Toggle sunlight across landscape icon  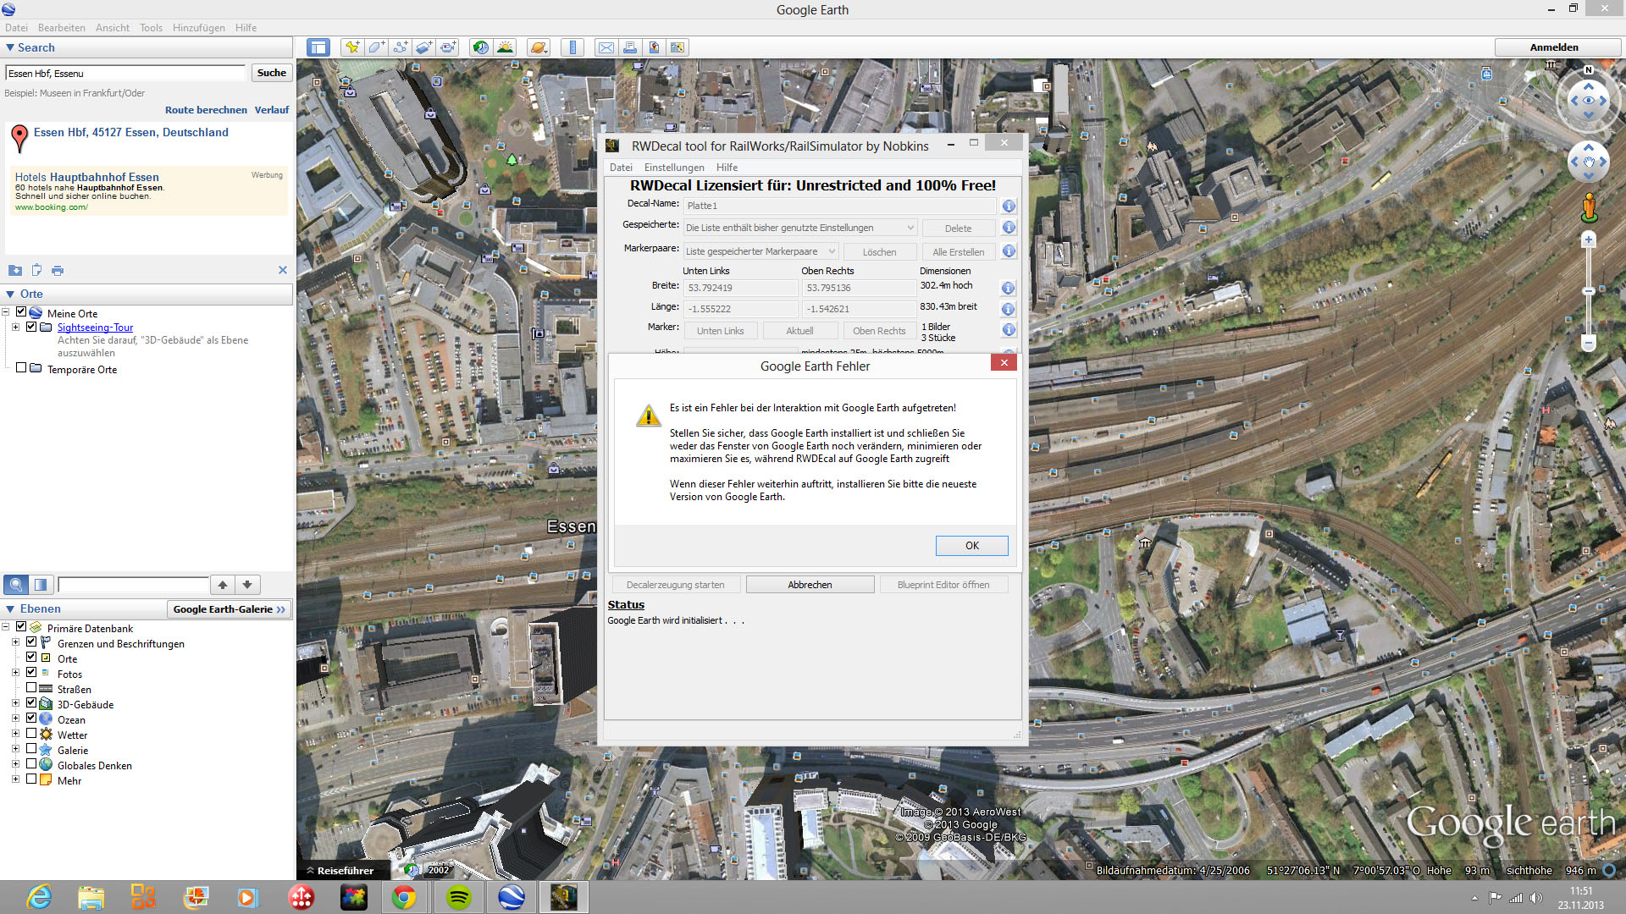[x=505, y=47]
